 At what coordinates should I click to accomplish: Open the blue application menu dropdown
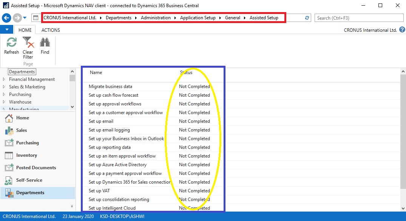7,30
